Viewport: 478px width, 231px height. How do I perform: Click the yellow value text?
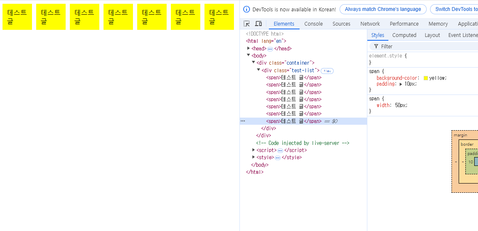click(438, 78)
